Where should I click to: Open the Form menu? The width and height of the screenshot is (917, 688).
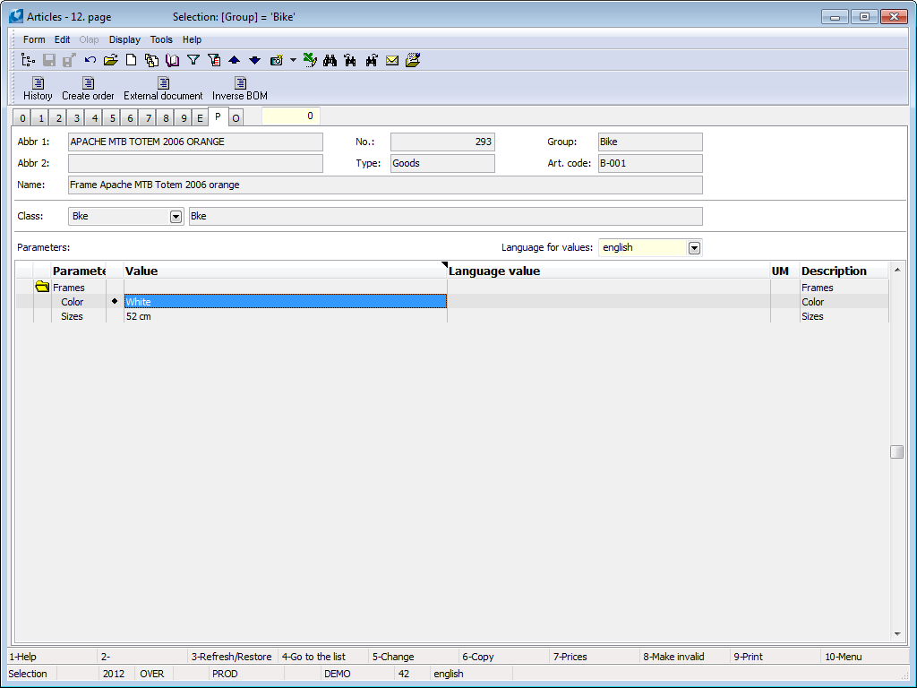pyautogui.click(x=34, y=39)
